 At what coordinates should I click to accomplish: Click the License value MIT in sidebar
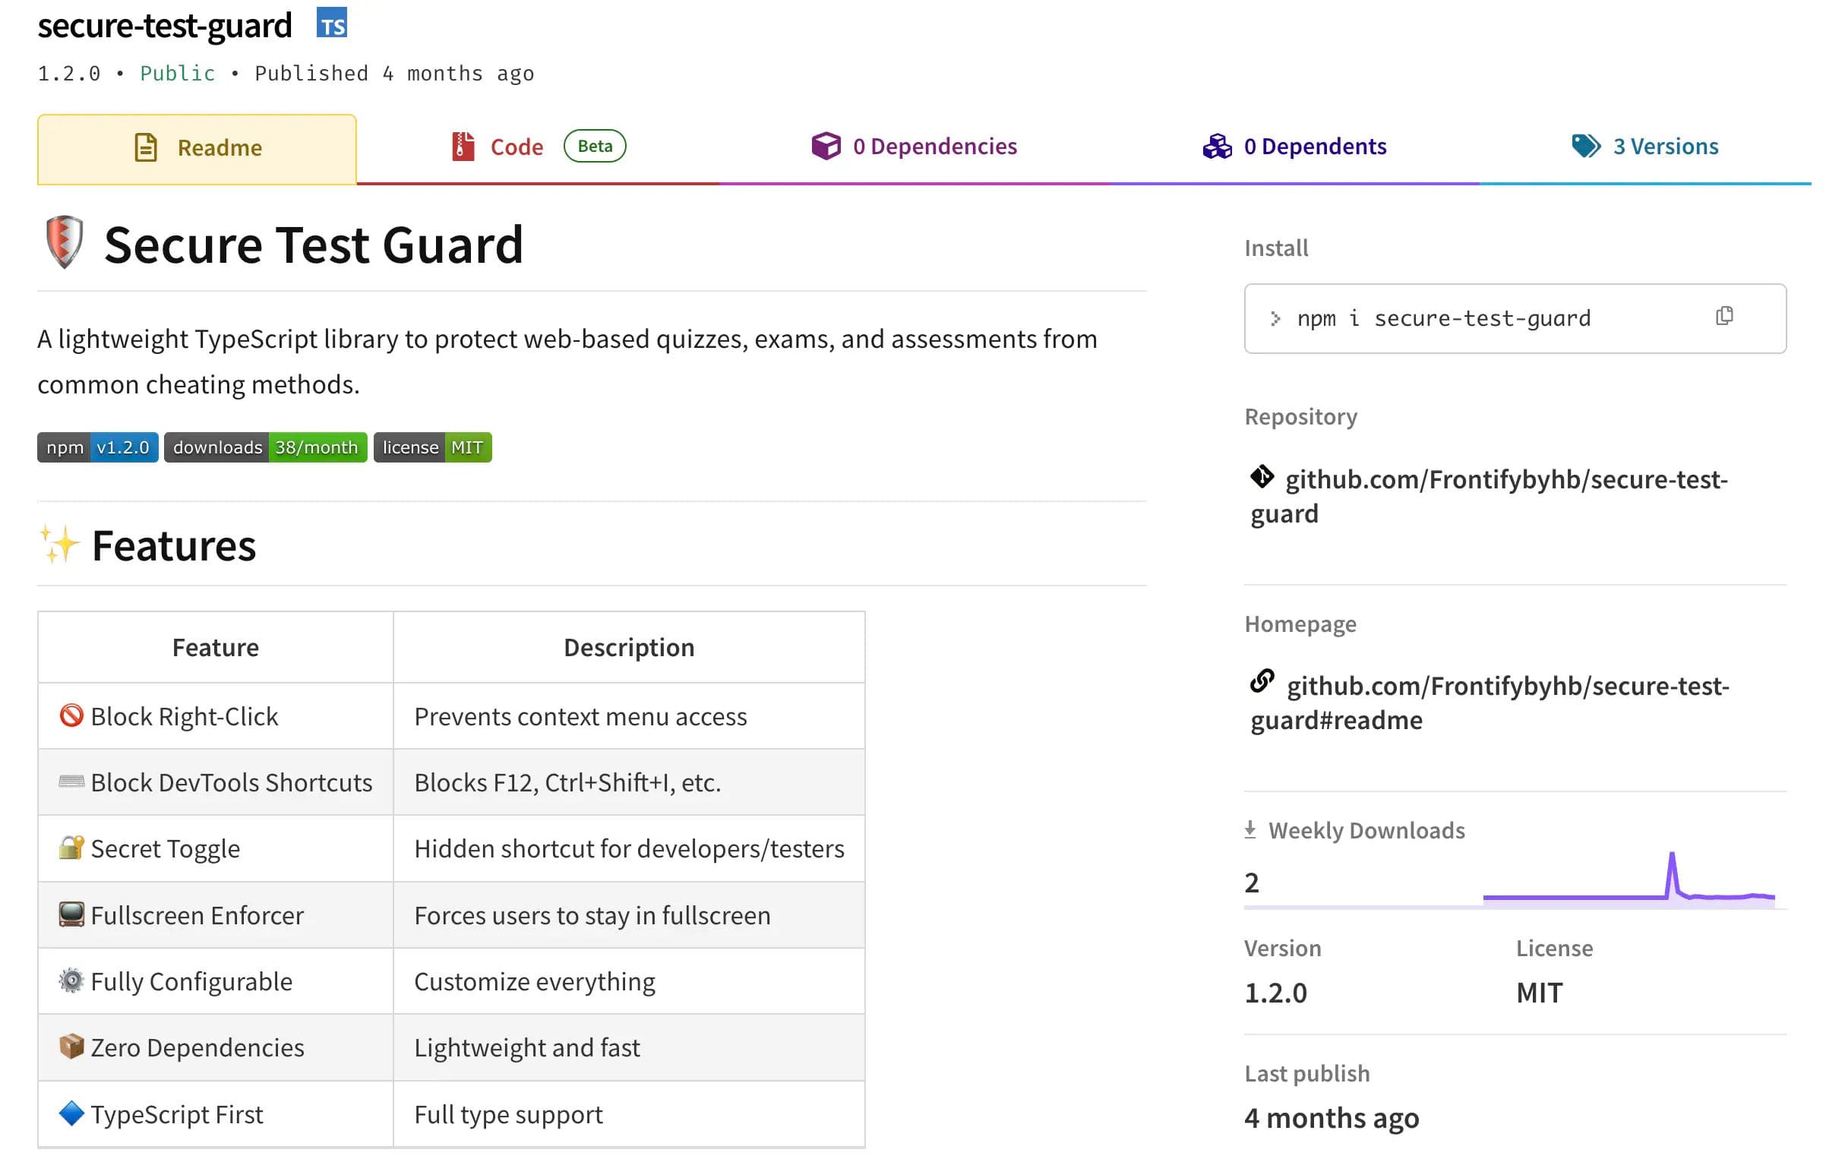click(1539, 993)
